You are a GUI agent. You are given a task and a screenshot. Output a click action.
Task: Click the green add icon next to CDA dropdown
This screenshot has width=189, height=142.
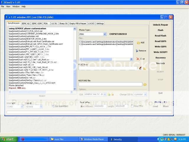point(109,94)
